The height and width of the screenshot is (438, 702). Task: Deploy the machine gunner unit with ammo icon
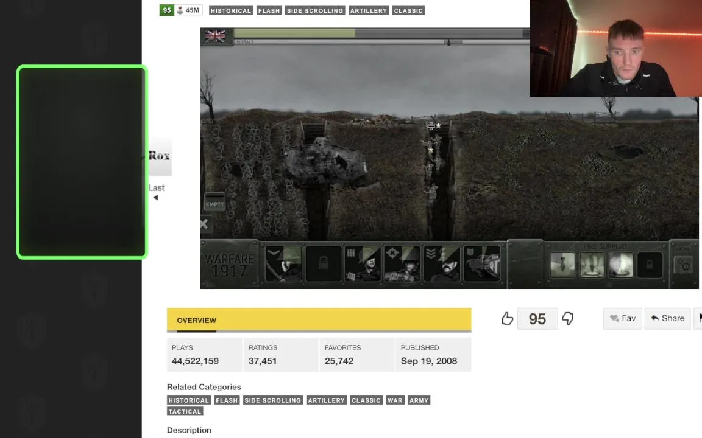(363, 263)
